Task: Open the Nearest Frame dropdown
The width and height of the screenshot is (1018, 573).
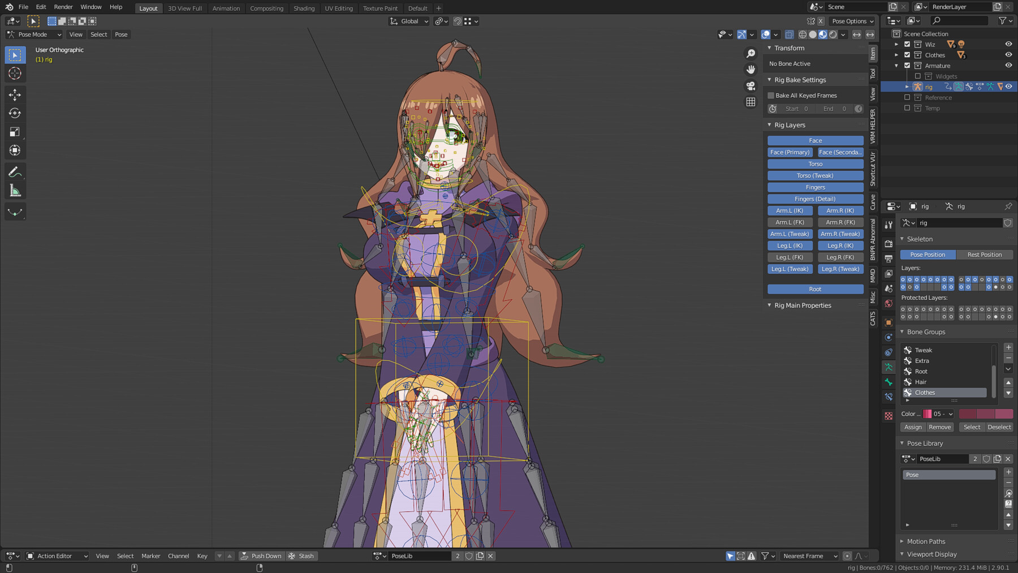Action: pos(809,556)
